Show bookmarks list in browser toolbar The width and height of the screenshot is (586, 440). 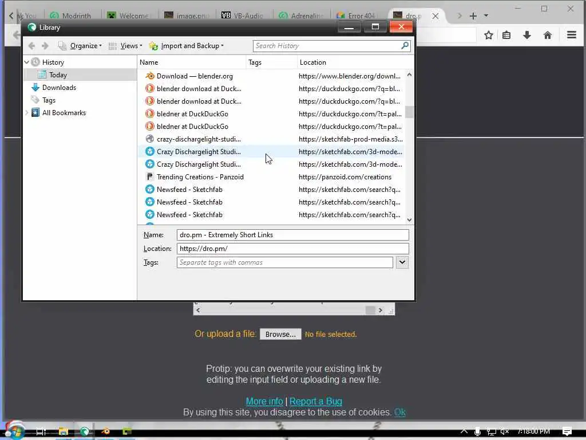(507, 35)
